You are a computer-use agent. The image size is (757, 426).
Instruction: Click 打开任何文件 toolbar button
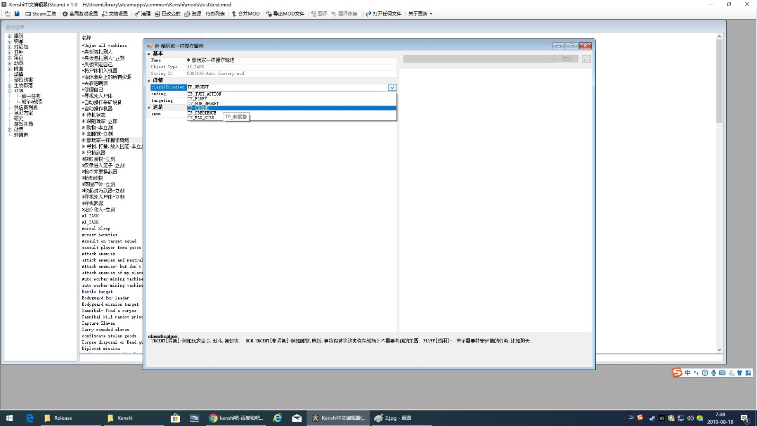point(384,14)
